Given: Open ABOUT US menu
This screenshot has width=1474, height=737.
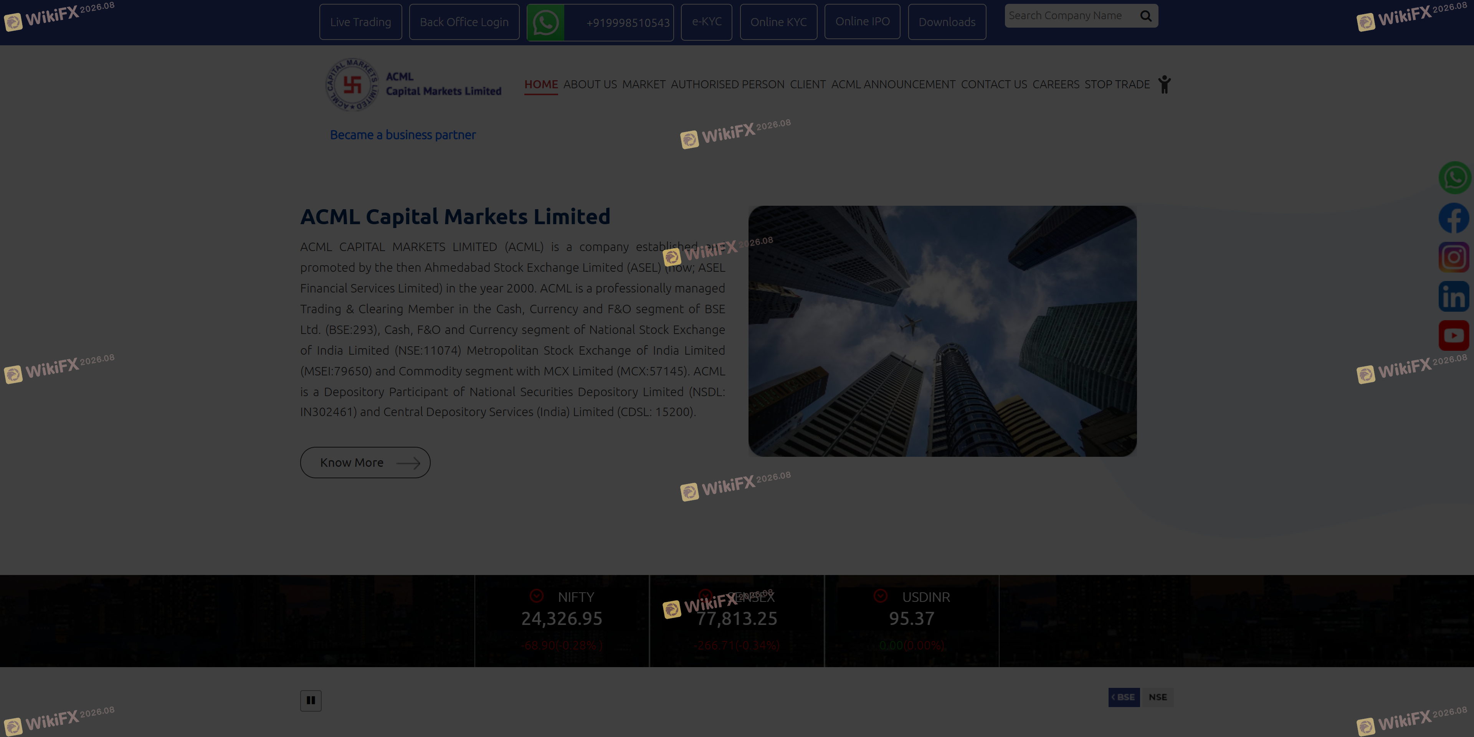Looking at the screenshot, I should point(590,84).
